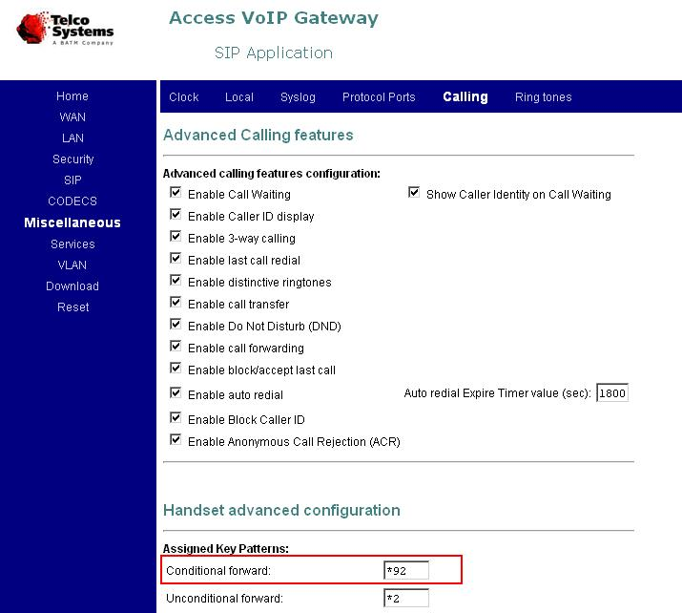Uncheck Enable distinctive ringtones
Viewport: 682px width, 613px height.
point(176,281)
